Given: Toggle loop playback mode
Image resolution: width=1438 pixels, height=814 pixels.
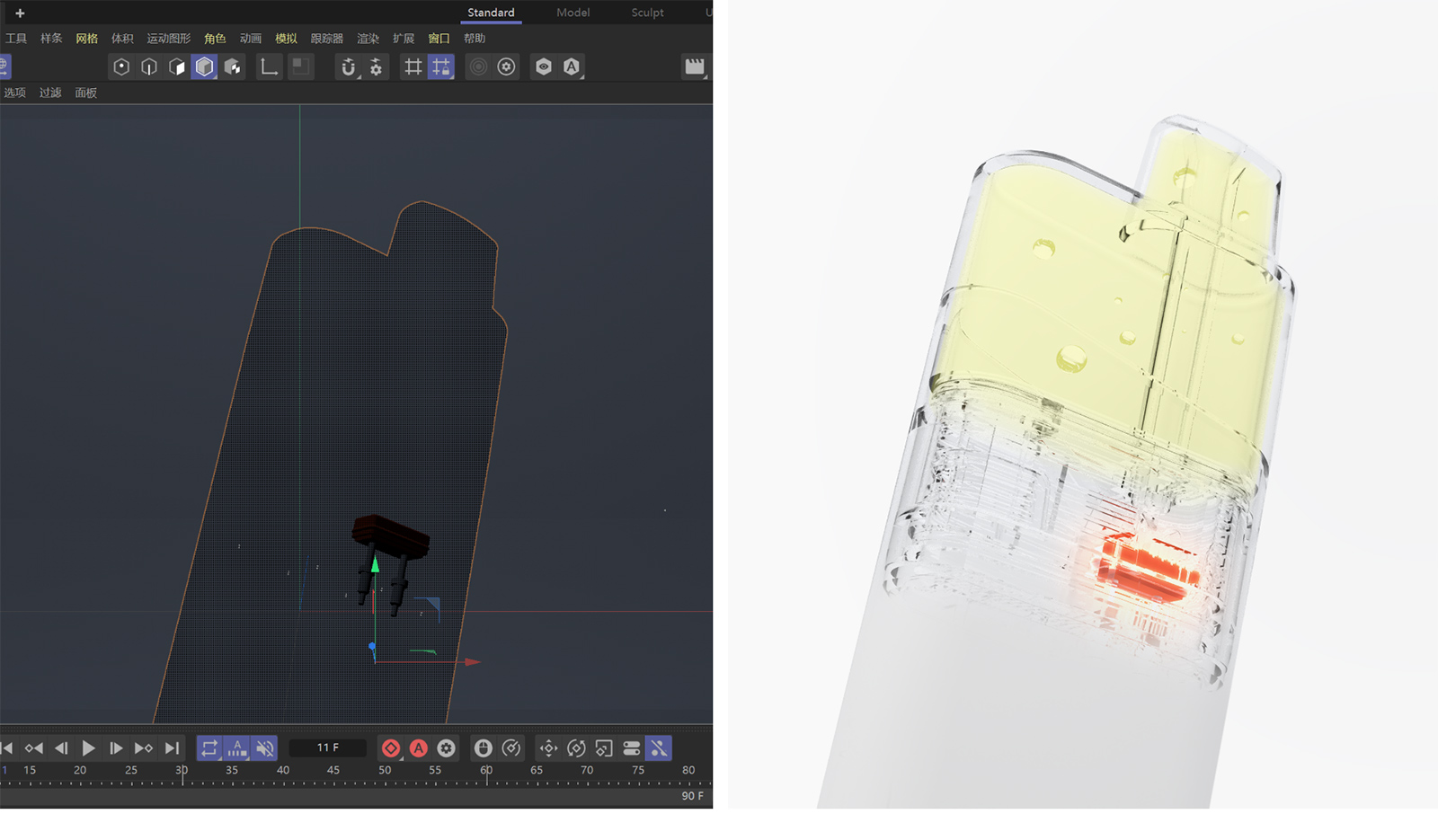Looking at the screenshot, I should click(209, 748).
